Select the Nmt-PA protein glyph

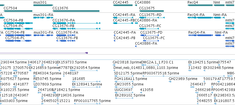pos(220,35)
